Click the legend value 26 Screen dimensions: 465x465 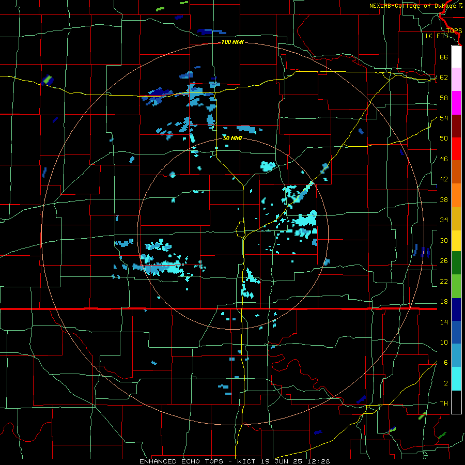click(444, 261)
